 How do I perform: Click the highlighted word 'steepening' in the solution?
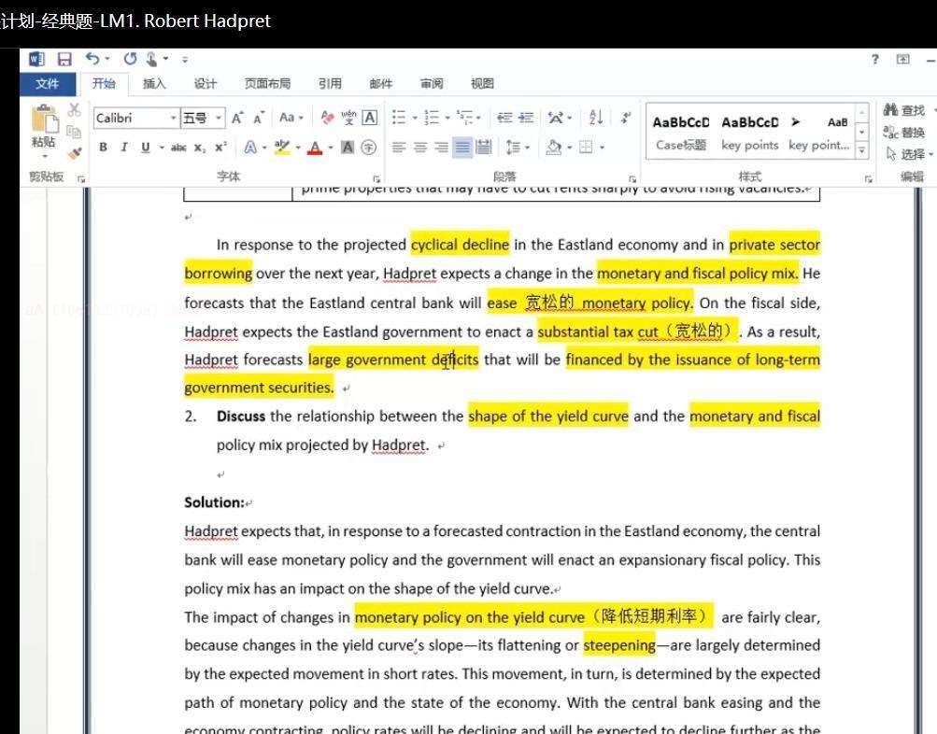pos(619,645)
